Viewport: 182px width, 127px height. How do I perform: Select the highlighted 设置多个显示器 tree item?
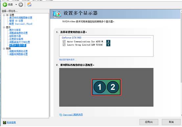tap(18, 45)
